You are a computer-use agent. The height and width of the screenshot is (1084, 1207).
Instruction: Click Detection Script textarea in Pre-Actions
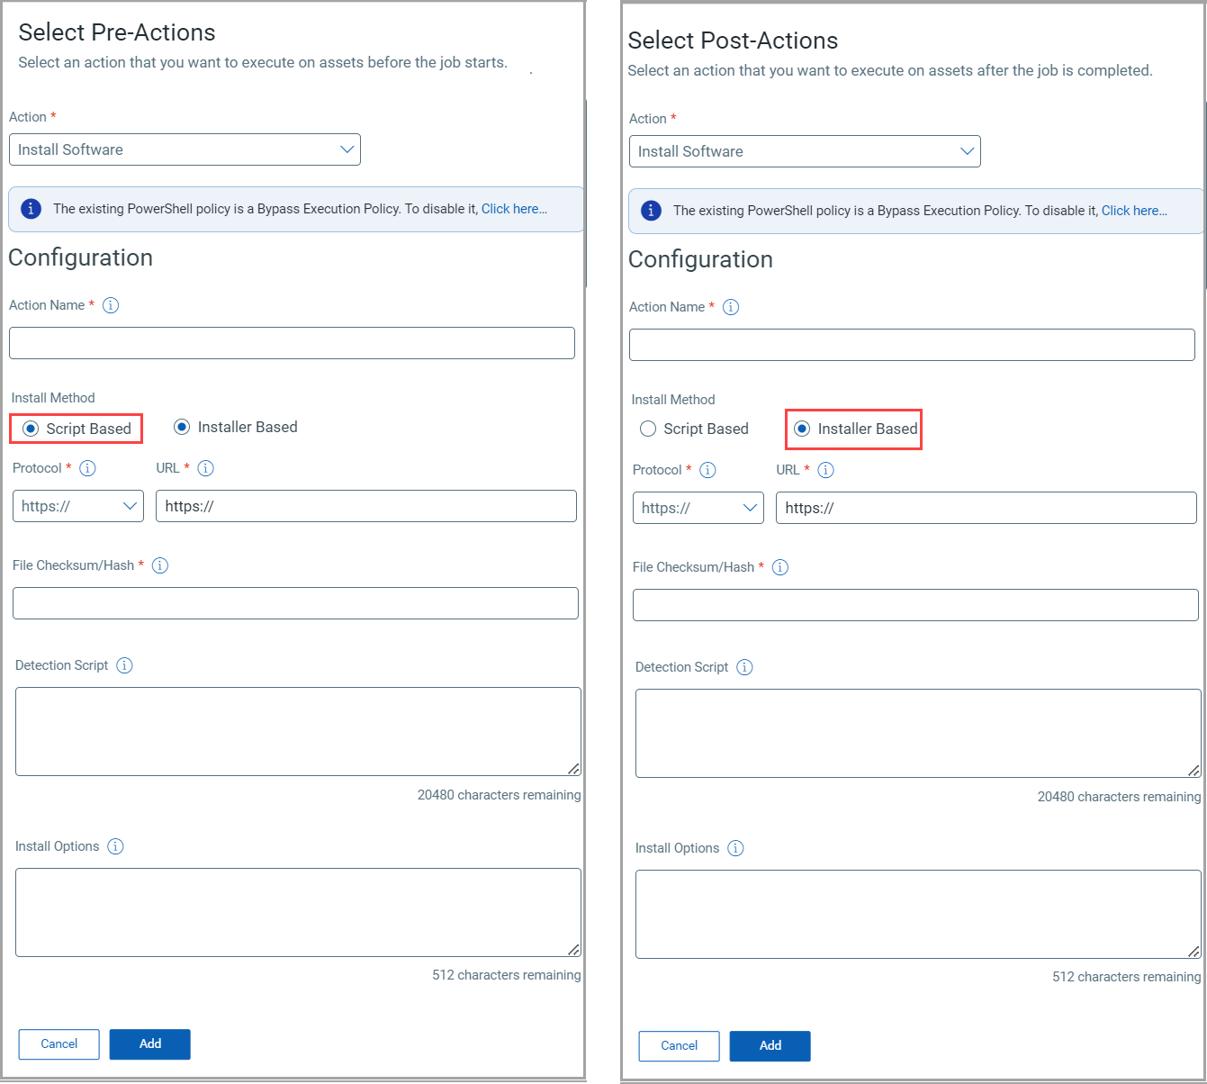[298, 731]
